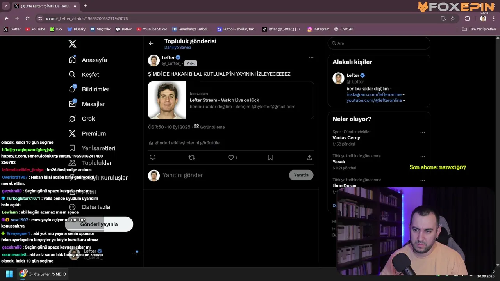
Task: Click the address bar URL
Action: 87,18
